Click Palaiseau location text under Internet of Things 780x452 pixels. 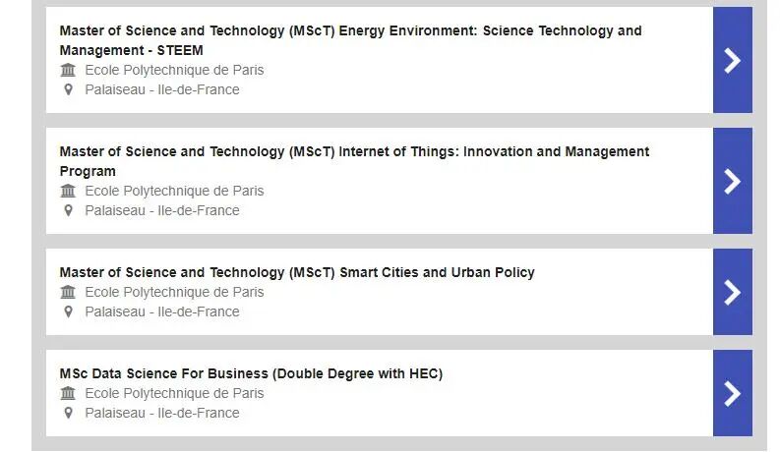(162, 210)
